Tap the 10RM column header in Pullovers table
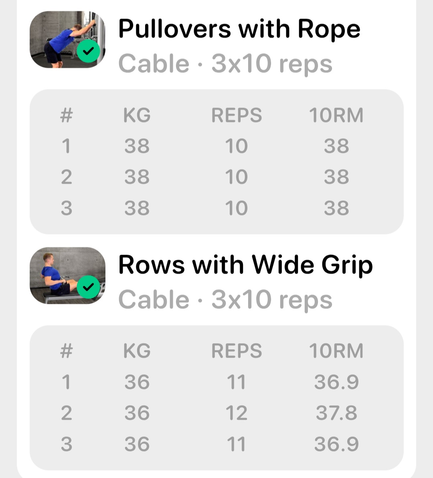This screenshot has height=478, width=433. pyautogui.click(x=336, y=115)
